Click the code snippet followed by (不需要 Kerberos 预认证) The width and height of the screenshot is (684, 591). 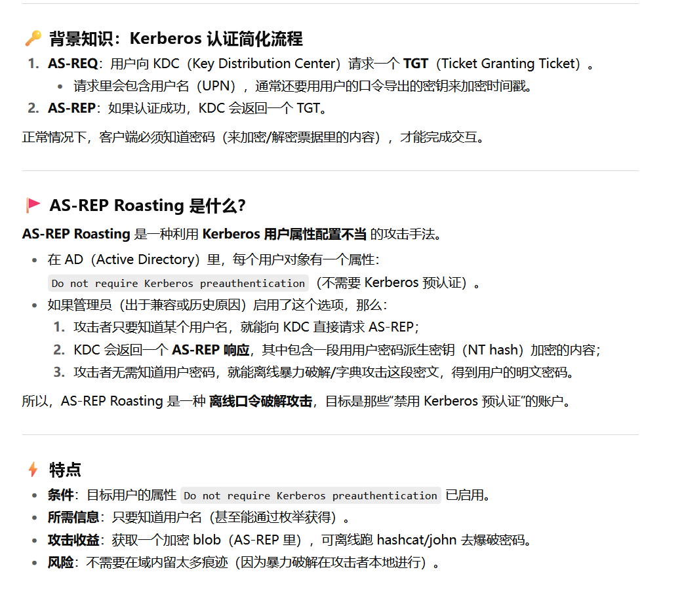pyautogui.click(x=178, y=283)
